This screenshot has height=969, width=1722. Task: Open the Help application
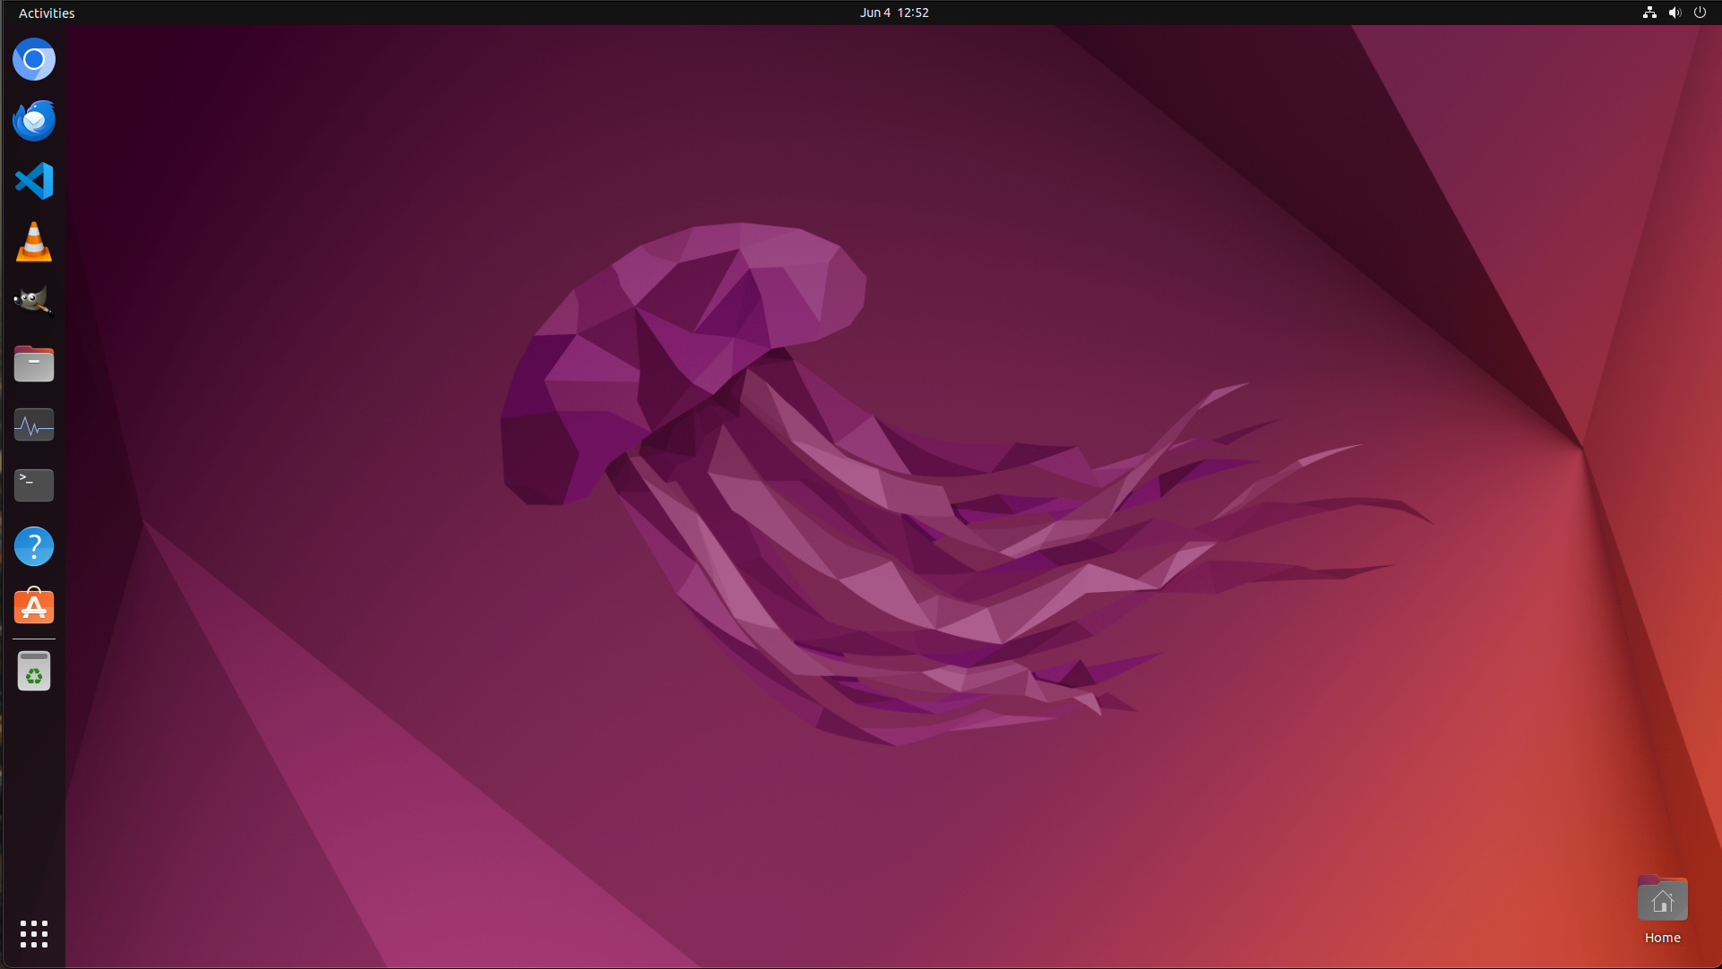pos(33,546)
